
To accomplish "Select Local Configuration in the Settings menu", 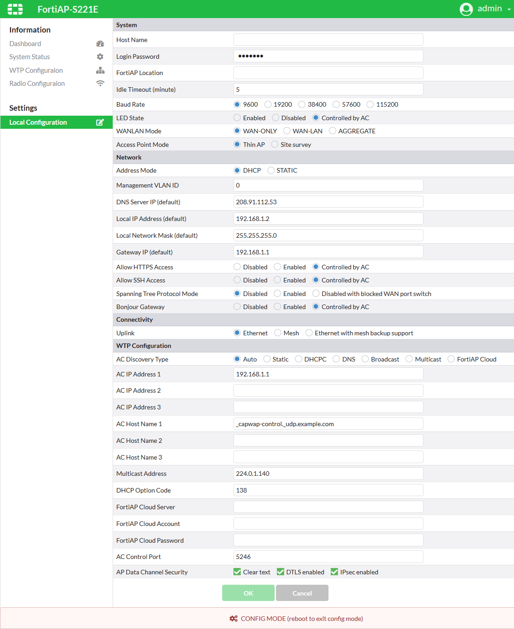I will tap(38, 122).
